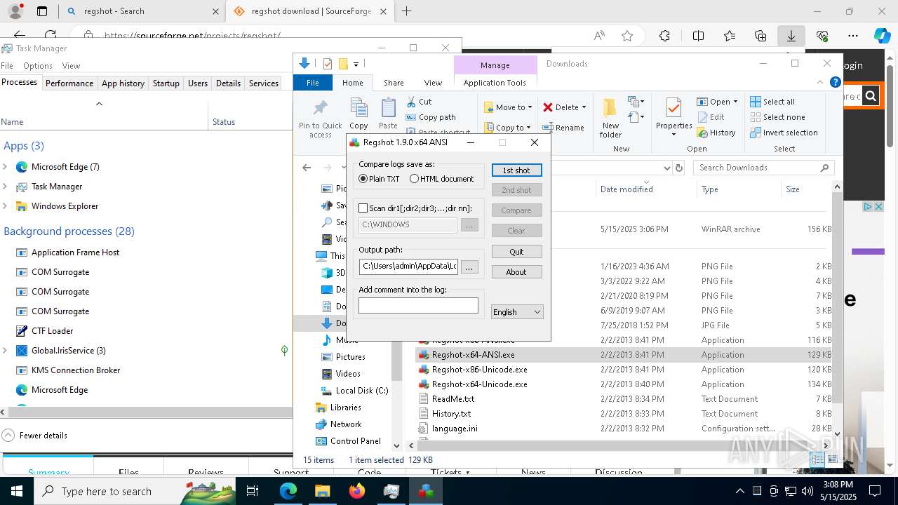Click Firefox icon in the taskbar
The height and width of the screenshot is (505, 898).
pos(357,491)
